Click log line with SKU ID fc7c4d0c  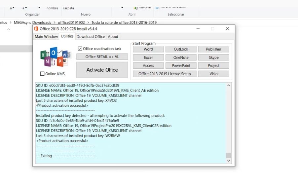click(77, 121)
